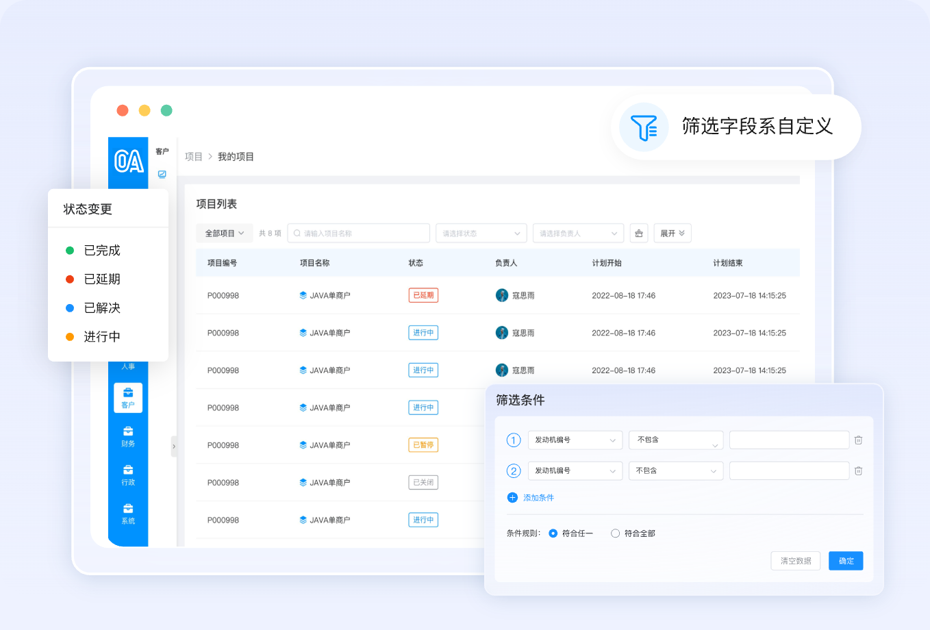
Task: Click the toolbox icon beside 展开 button
Action: coord(638,234)
